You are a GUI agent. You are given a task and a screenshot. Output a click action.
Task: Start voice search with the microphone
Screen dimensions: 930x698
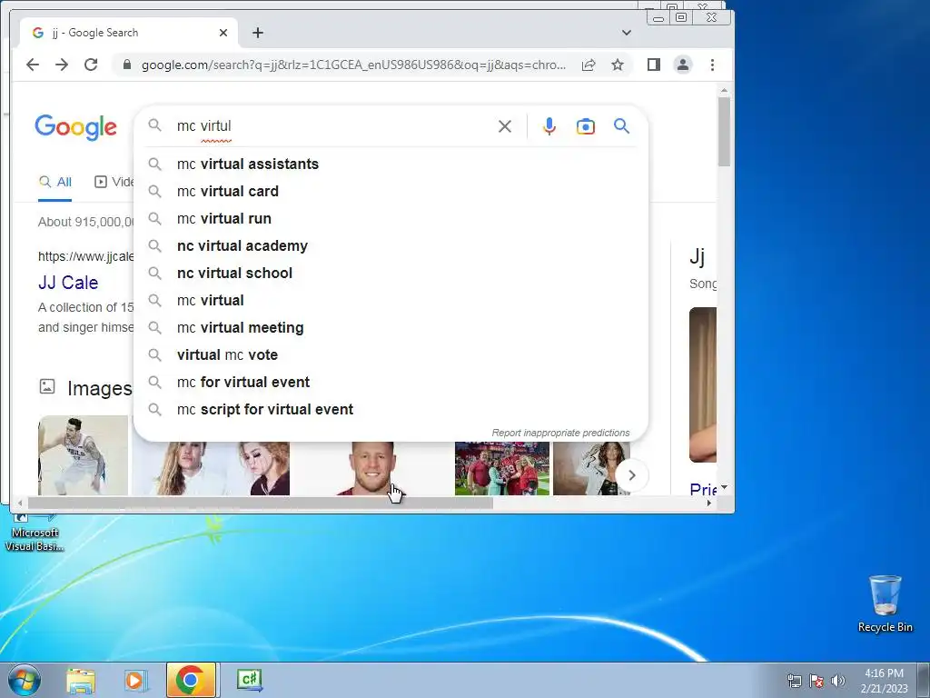pyautogui.click(x=549, y=126)
